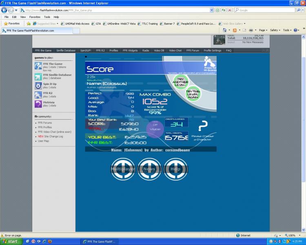
Task: Click Try Another Level button
Action: (x=180, y=82)
